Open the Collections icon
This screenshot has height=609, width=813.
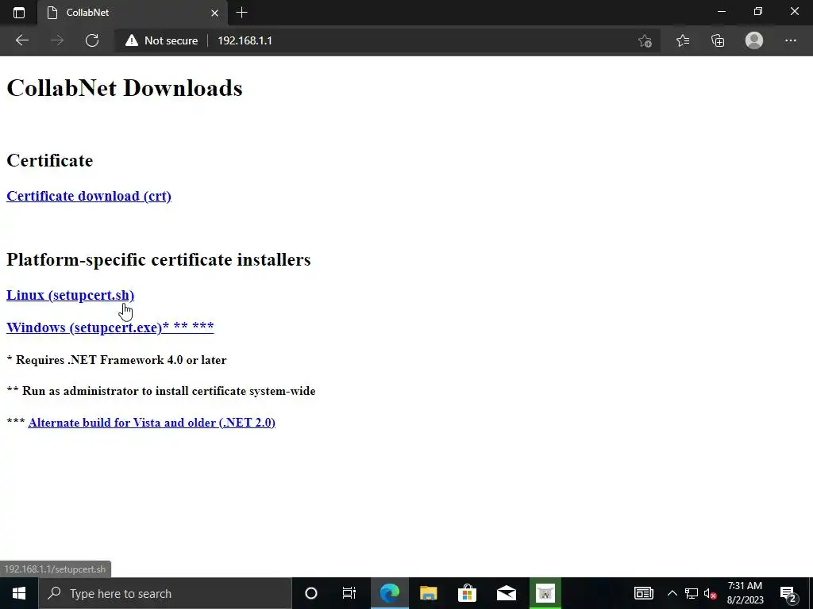718,40
